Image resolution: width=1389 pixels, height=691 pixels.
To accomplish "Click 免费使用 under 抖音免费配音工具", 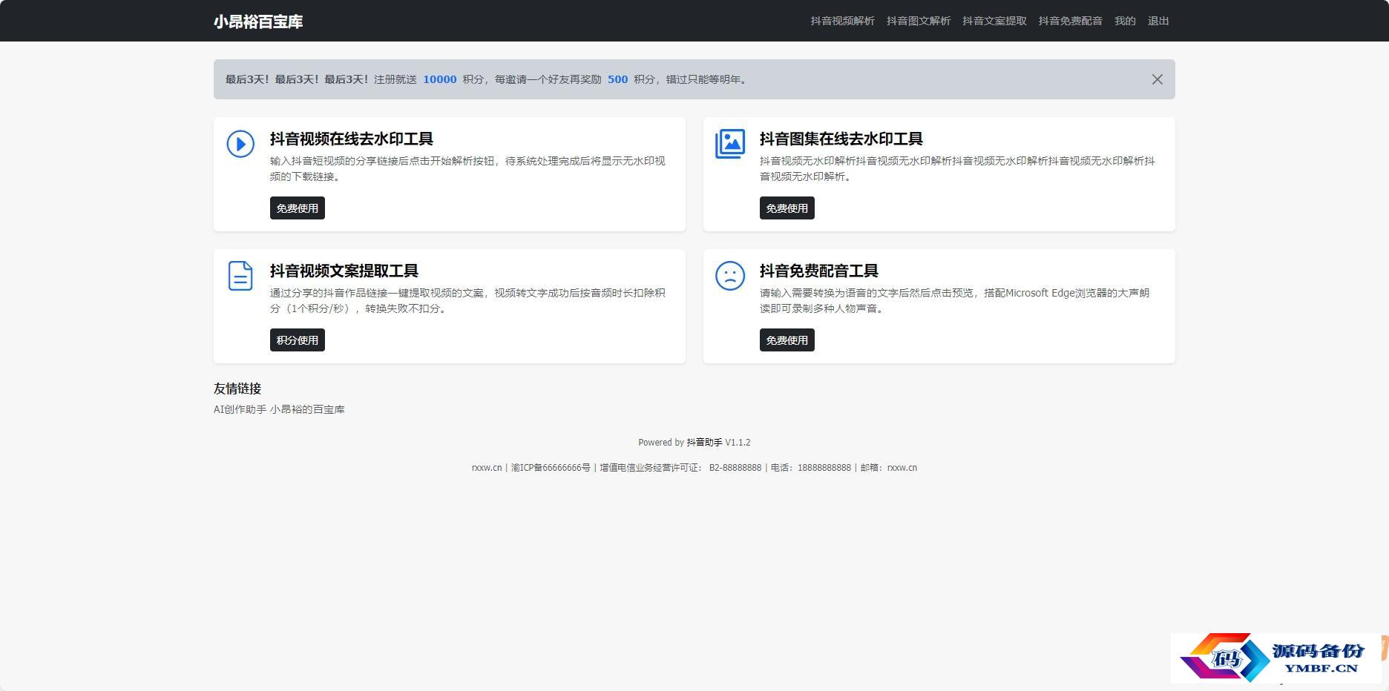I will [x=787, y=340].
